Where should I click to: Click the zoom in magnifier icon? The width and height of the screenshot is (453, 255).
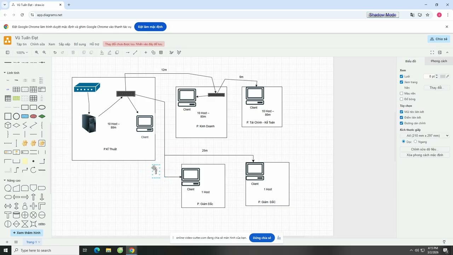point(37,52)
